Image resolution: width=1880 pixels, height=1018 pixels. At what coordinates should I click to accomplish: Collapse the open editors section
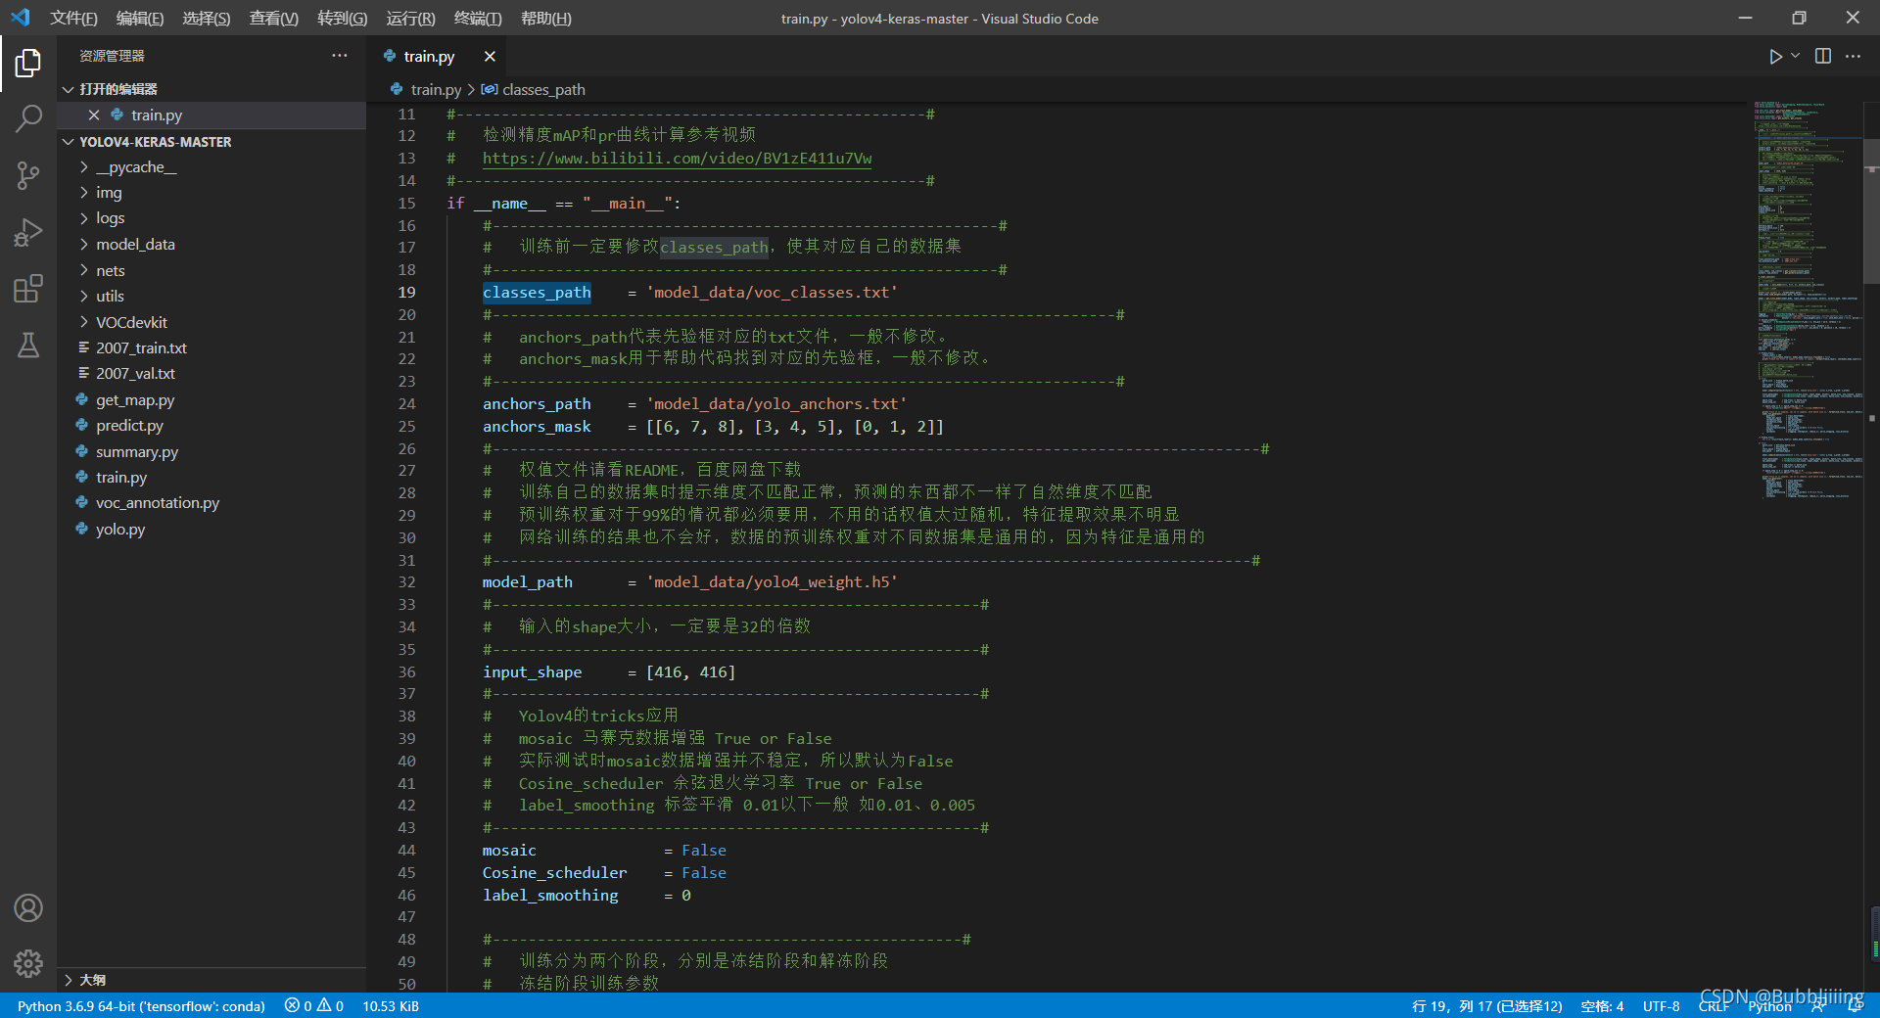[x=69, y=89]
